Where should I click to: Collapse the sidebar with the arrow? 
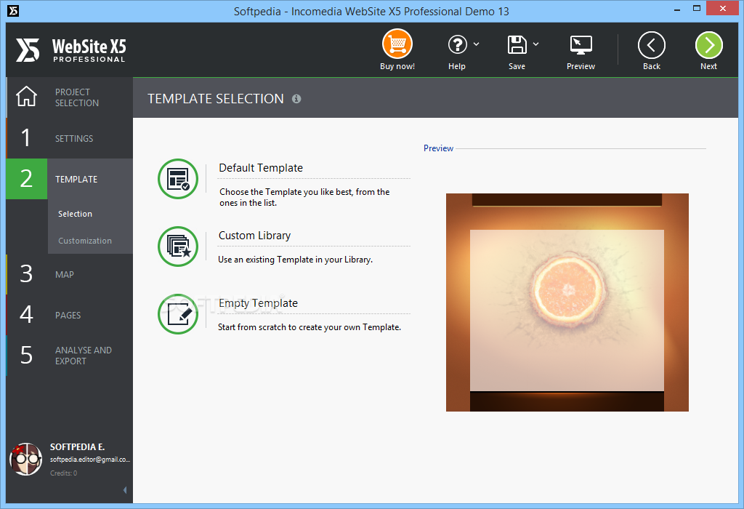tap(125, 490)
